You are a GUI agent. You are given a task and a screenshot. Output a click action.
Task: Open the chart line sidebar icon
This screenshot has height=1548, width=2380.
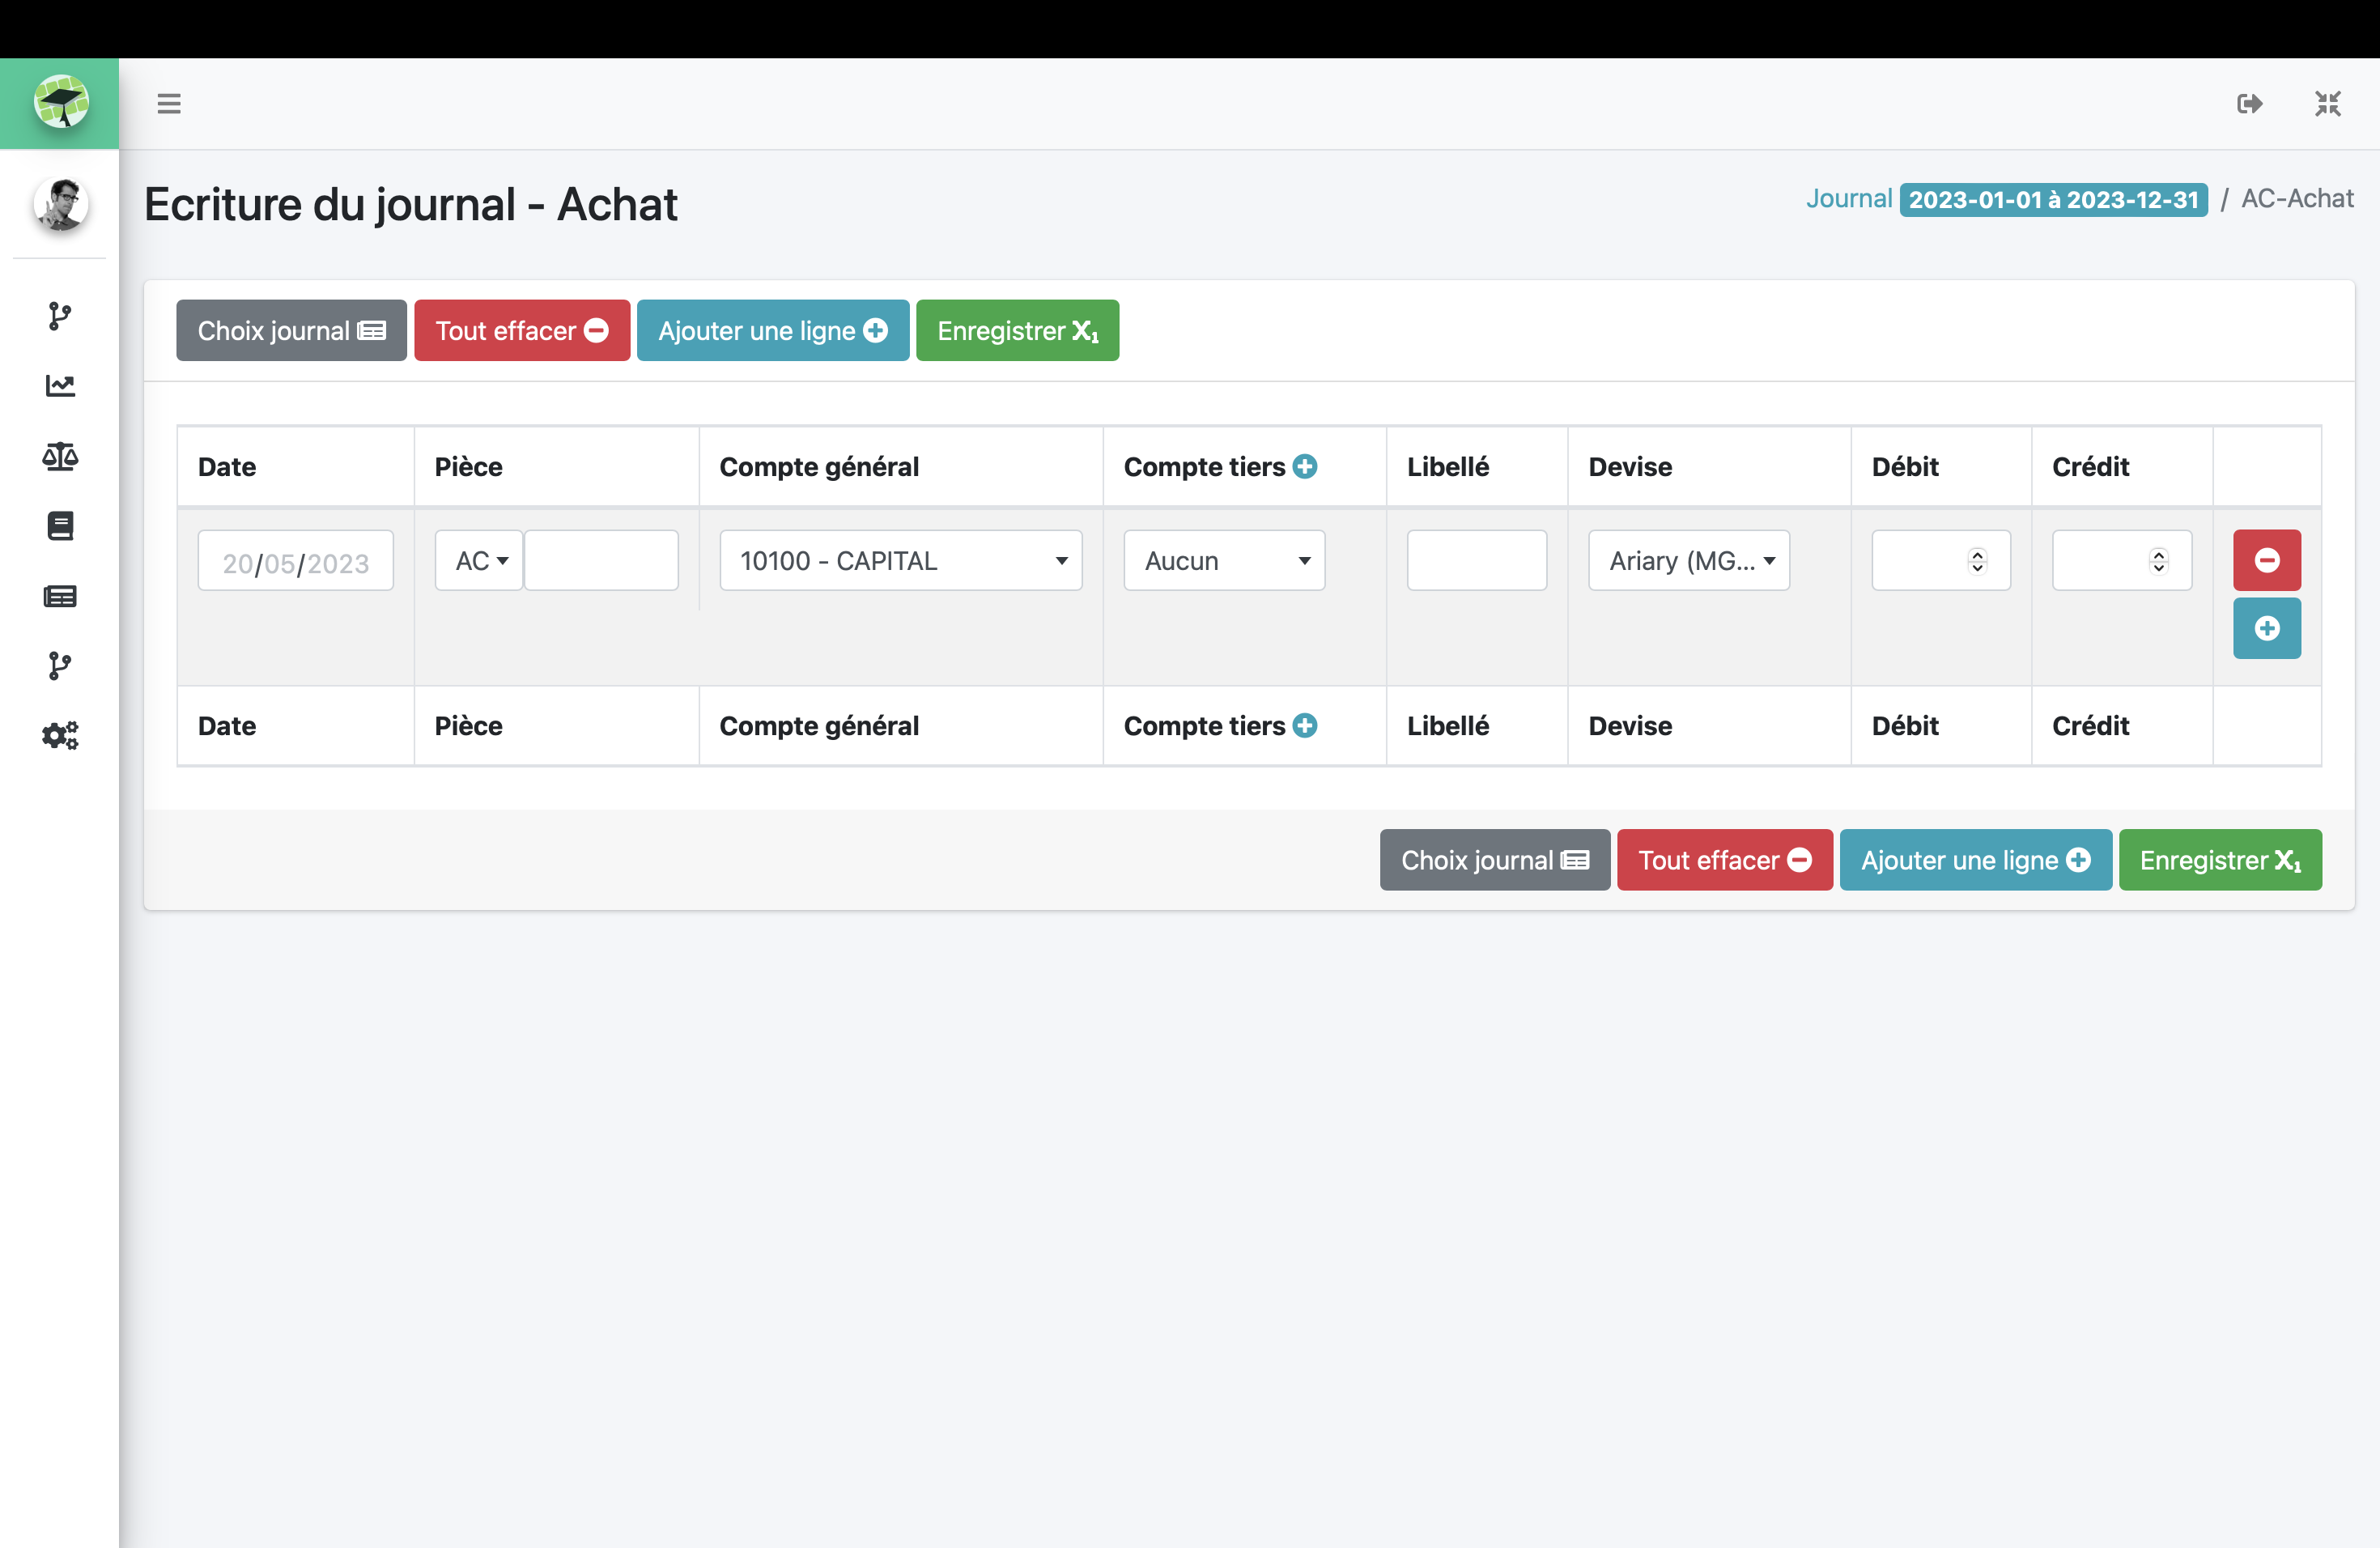pos(60,386)
